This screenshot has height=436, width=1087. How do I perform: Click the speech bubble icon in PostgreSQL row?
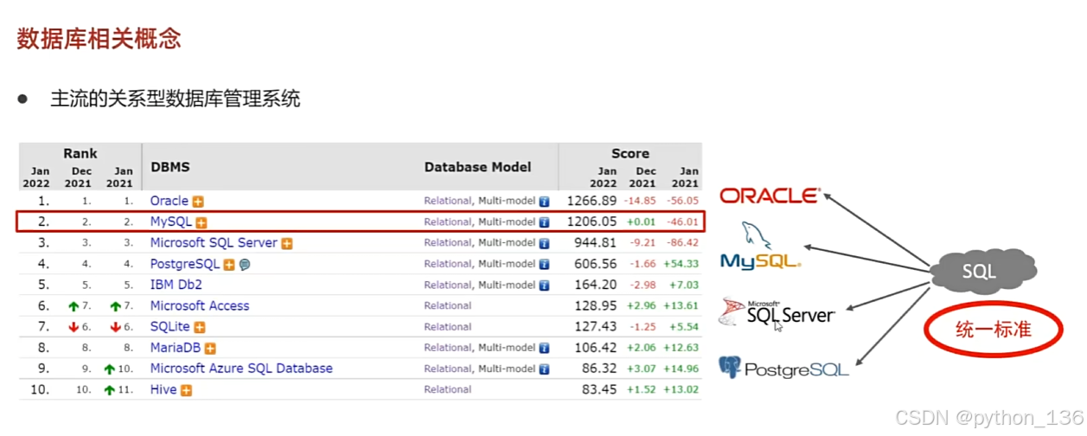(x=245, y=265)
